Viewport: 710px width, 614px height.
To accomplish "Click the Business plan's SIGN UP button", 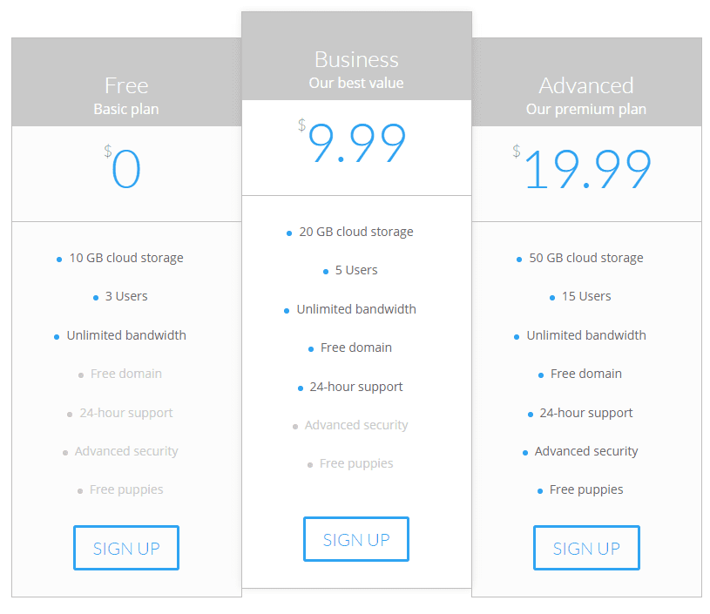I will tap(355, 539).
